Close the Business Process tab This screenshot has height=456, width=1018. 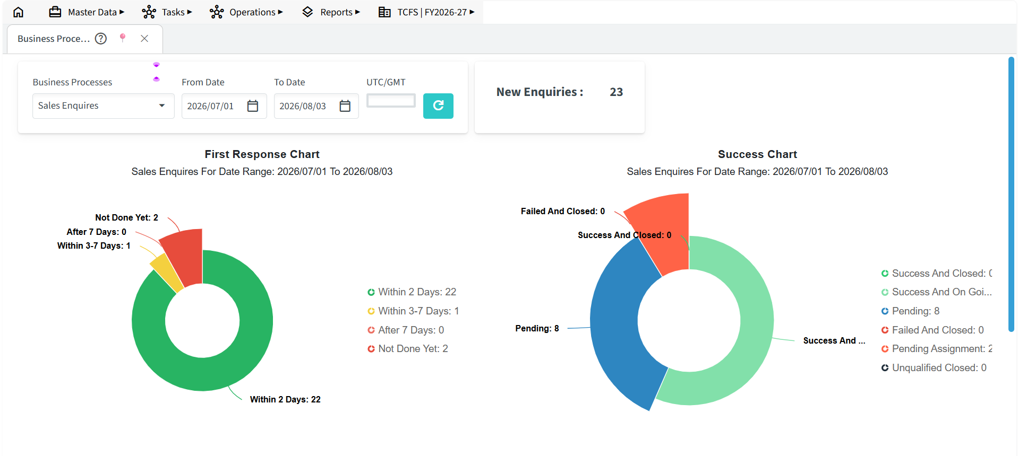144,38
